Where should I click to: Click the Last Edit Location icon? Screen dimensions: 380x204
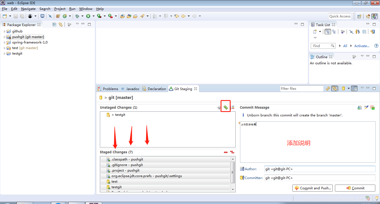click(x=177, y=16)
